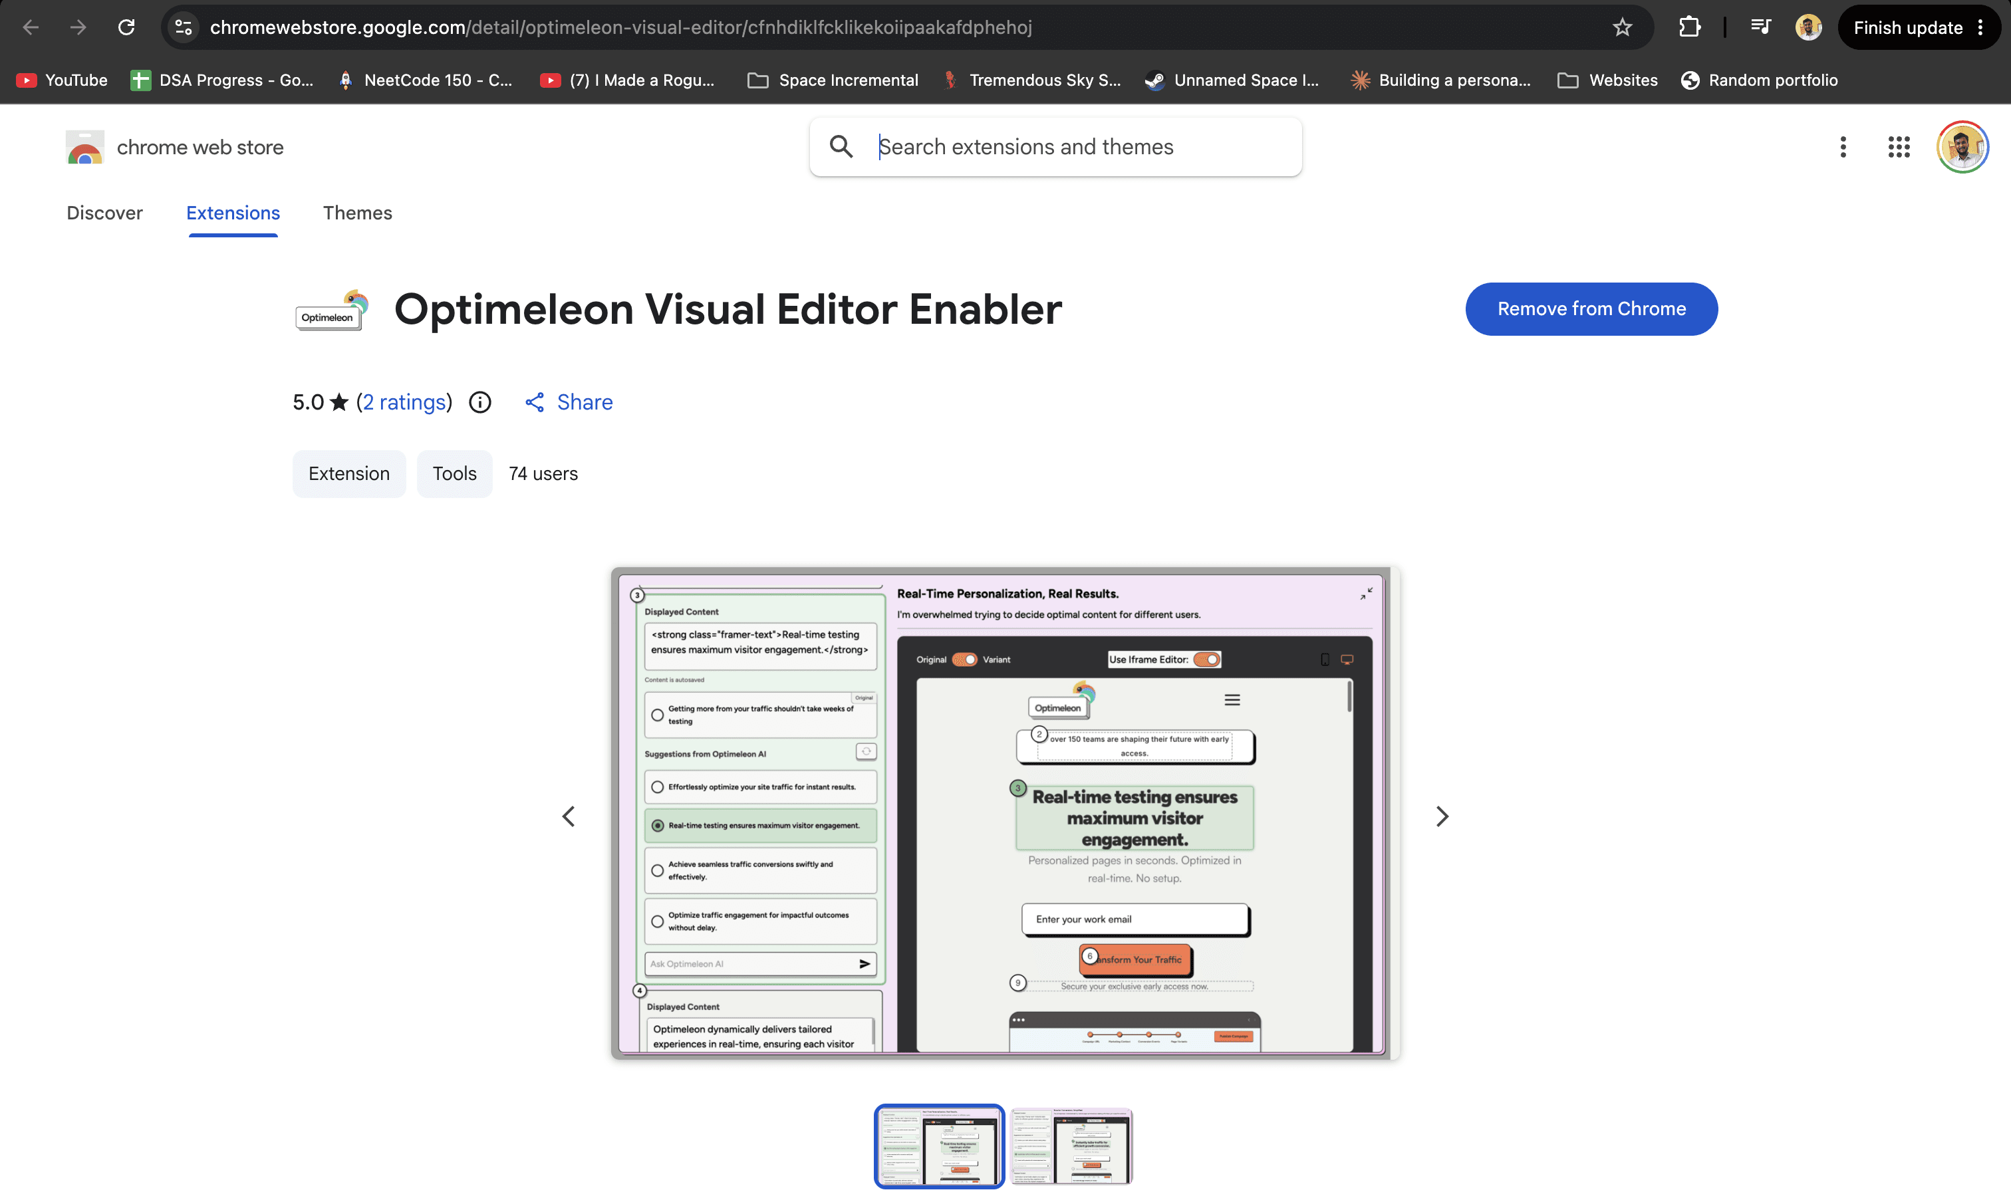Open the 2 ratings link
2011x1204 pixels.
404,402
